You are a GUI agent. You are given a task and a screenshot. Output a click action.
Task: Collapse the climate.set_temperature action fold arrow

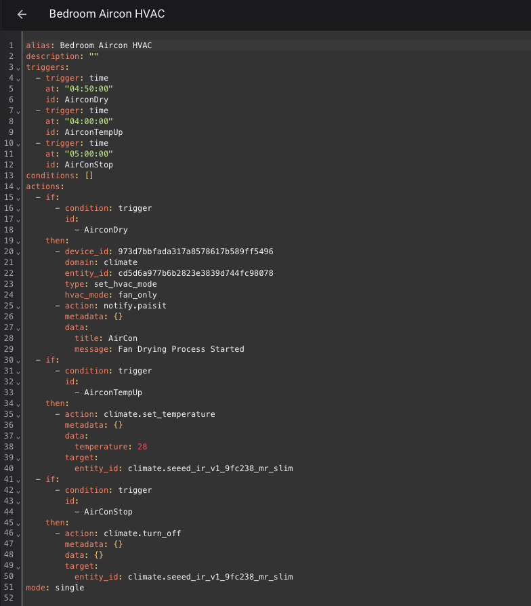point(18,416)
